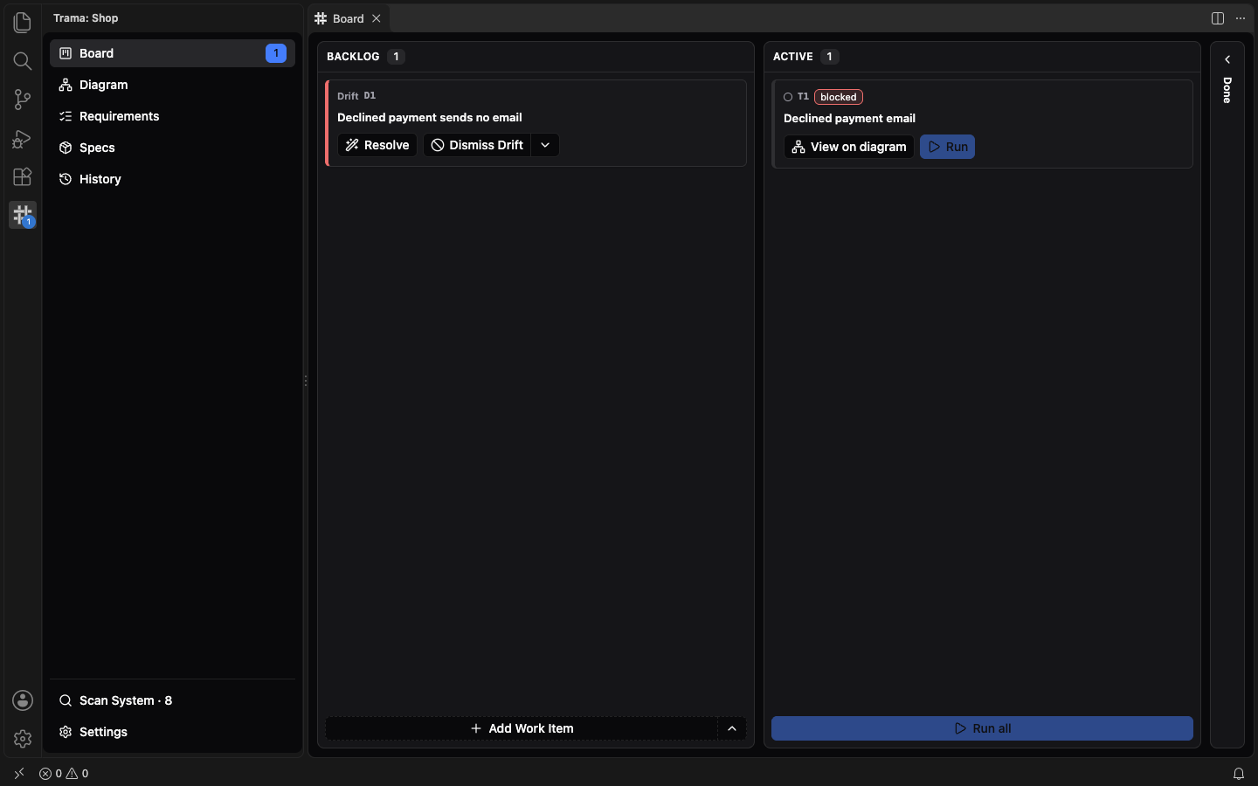Click the sidebar resize sash handle
The height and width of the screenshot is (786, 1258).
(306, 381)
